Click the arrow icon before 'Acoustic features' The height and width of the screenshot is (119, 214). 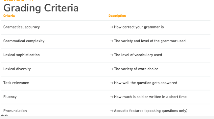(x=112, y=111)
